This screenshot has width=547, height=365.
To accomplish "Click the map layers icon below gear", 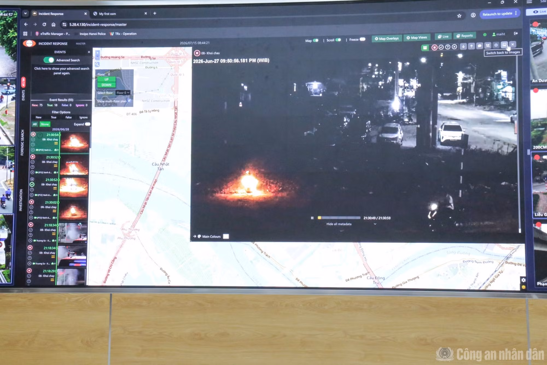I will tap(523, 287).
